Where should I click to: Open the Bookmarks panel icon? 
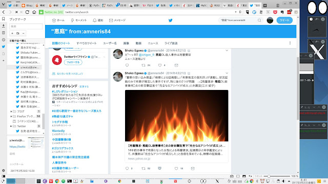[4, 19]
